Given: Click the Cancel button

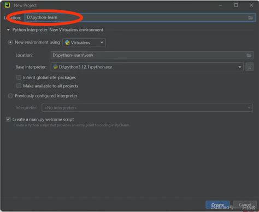Looking at the screenshot, I should pos(245,205).
